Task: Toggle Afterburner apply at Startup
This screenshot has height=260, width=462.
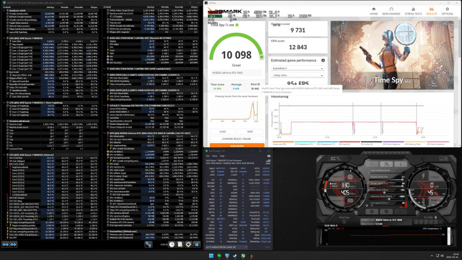Action: pyautogui.click(x=344, y=222)
